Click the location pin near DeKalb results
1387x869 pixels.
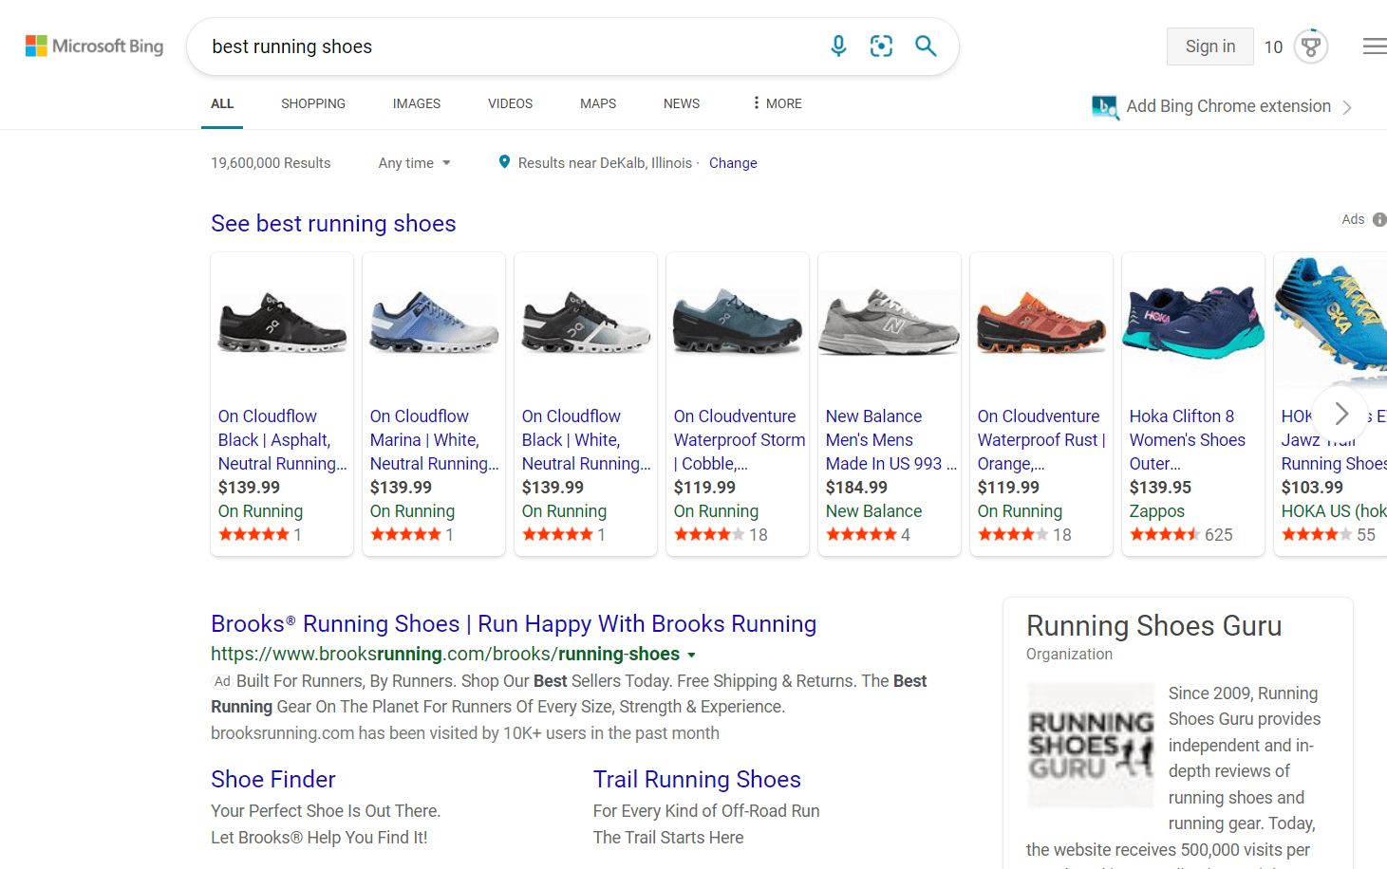click(x=504, y=162)
